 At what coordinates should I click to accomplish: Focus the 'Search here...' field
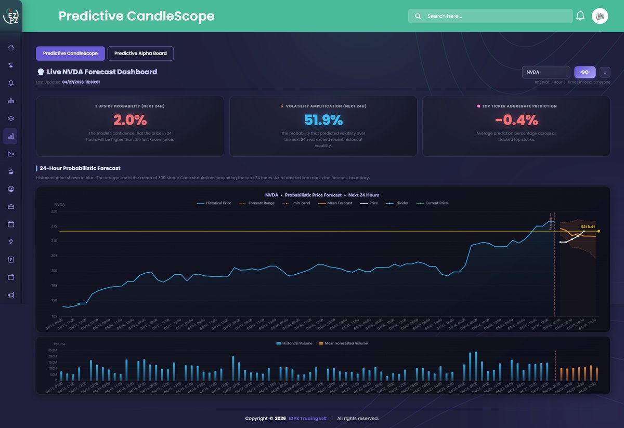490,16
